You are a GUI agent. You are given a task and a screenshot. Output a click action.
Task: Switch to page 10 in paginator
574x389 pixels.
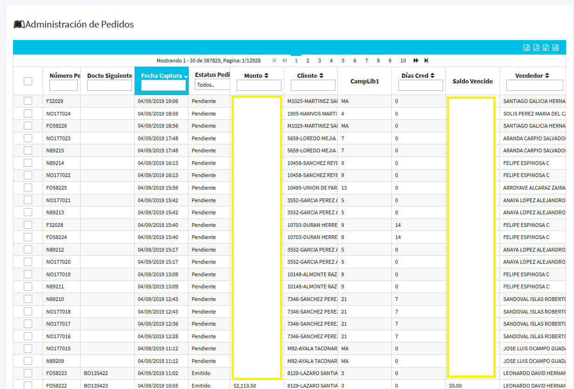[x=403, y=61]
